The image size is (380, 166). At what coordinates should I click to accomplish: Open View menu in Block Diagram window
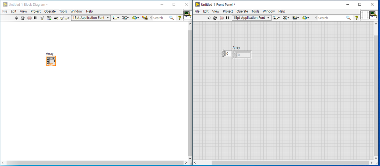click(x=24, y=11)
